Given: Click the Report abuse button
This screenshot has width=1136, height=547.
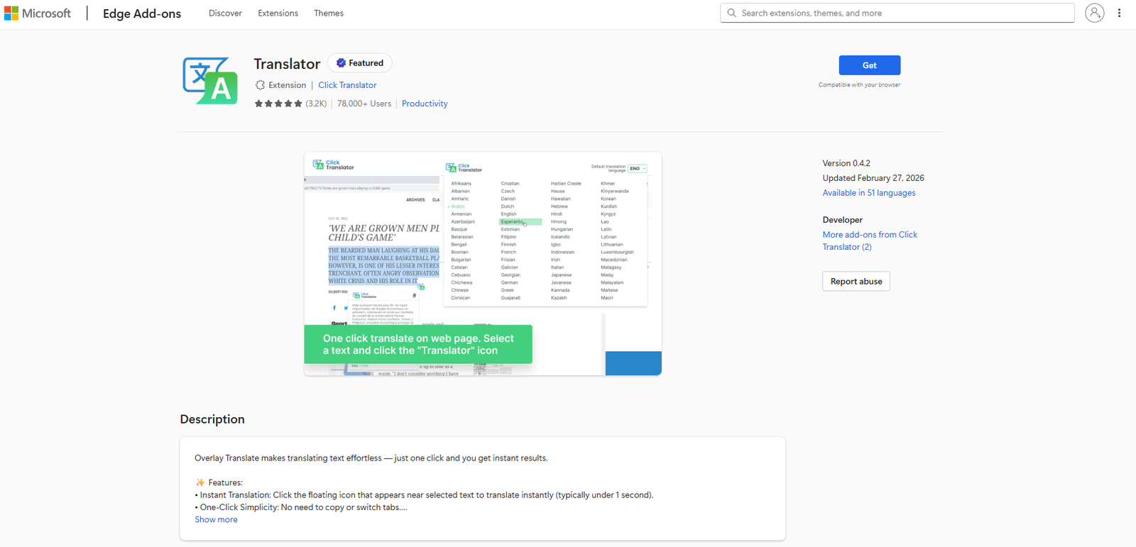Looking at the screenshot, I should tap(856, 281).
